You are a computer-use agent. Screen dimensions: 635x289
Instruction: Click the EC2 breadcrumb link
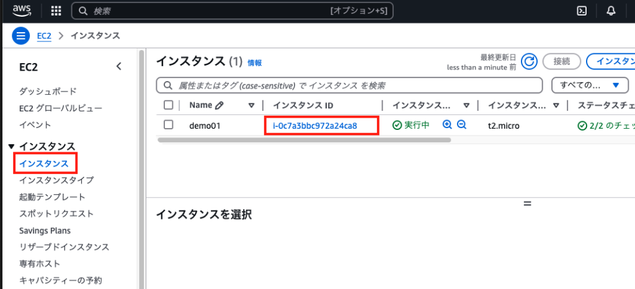(44, 35)
